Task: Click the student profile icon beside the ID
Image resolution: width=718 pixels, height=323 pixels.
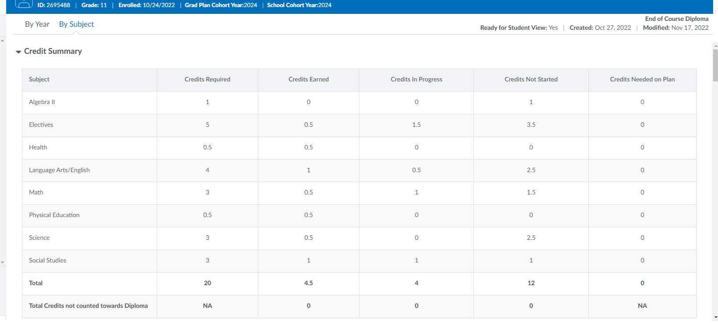Action: coord(24,4)
